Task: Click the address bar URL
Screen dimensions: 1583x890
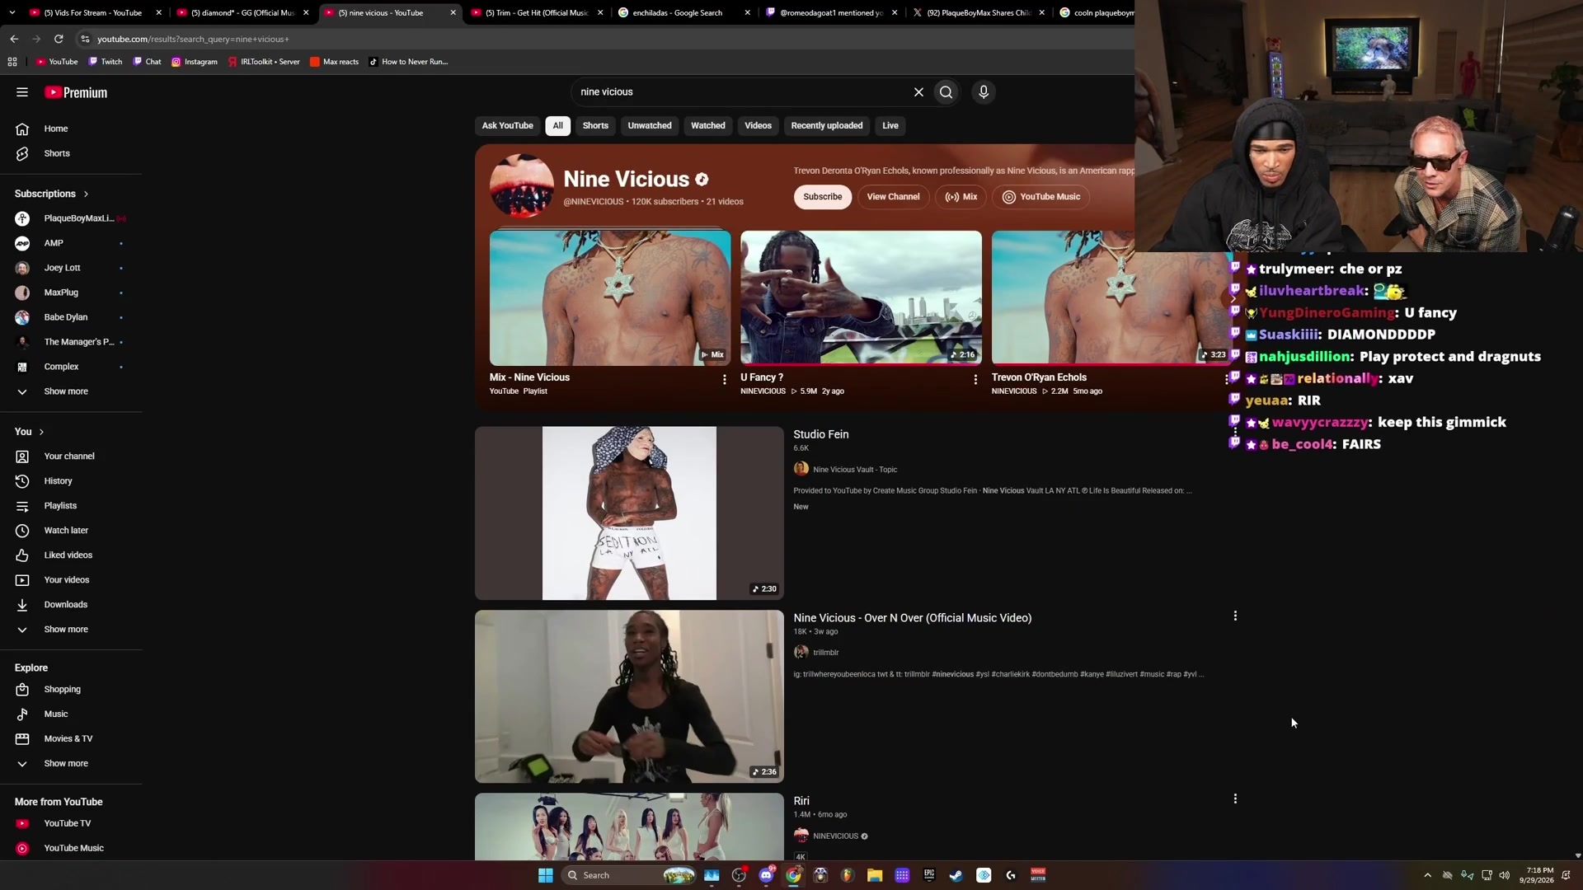Action: (x=193, y=39)
